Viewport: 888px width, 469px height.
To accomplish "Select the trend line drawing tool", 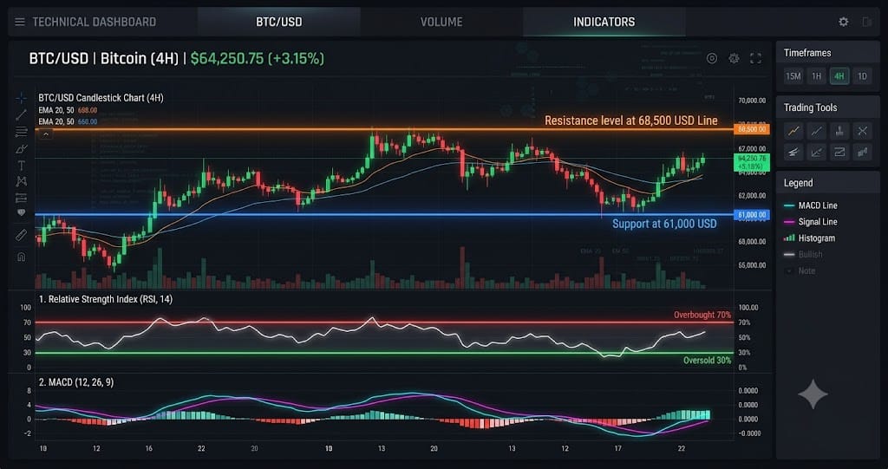I will click(21, 115).
